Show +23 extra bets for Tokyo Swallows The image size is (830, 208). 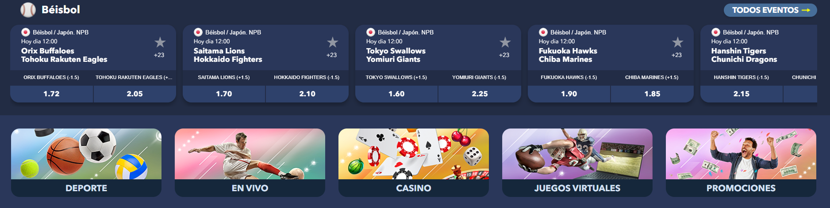click(x=504, y=55)
